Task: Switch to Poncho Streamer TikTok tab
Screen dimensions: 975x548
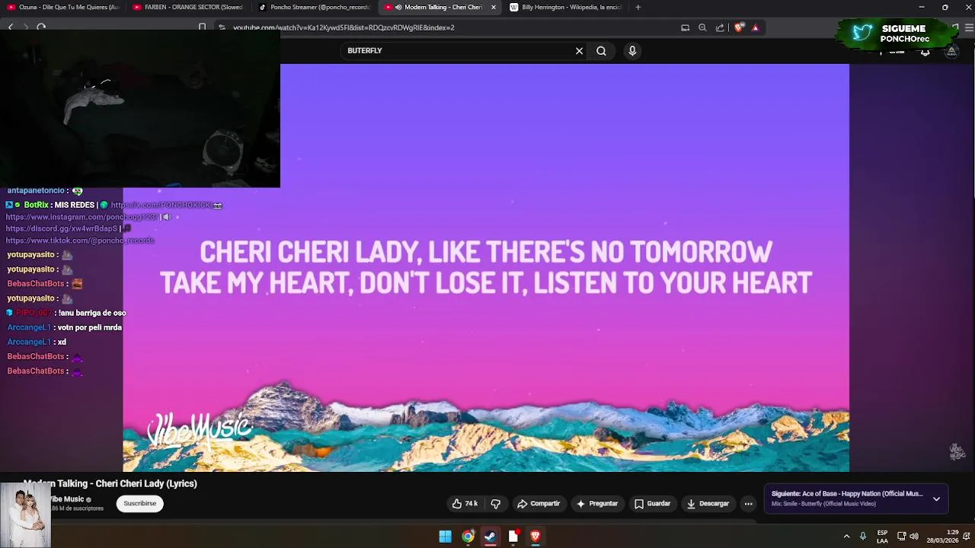Action: (314, 7)
